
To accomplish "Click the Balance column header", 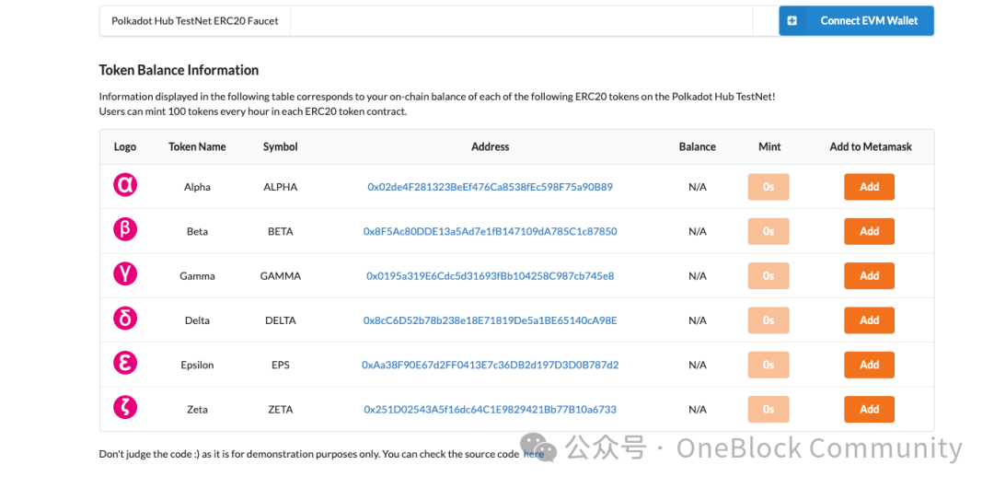I will [698, 146].
